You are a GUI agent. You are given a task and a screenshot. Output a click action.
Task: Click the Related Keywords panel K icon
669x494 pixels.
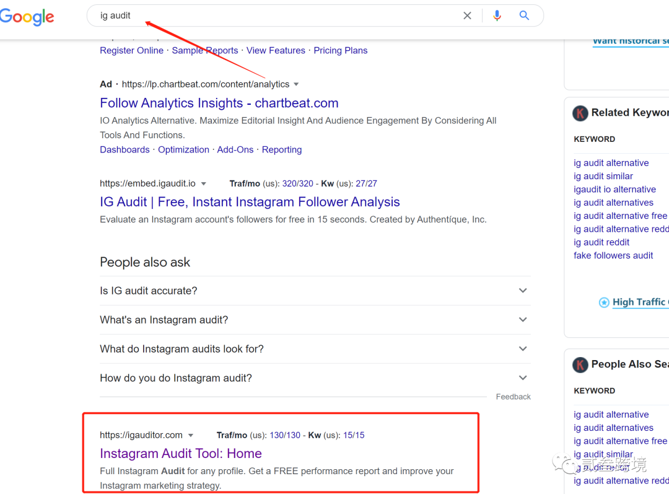pos(580,113)
